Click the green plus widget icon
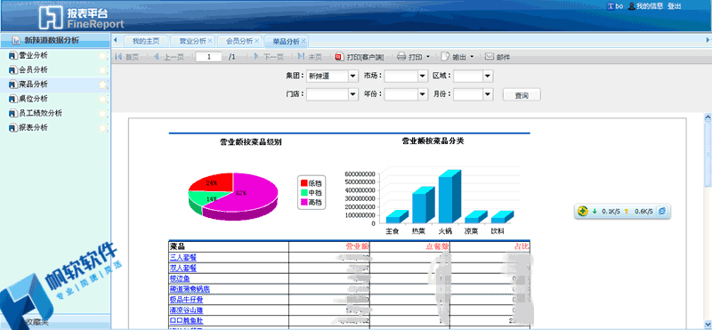 583,211
